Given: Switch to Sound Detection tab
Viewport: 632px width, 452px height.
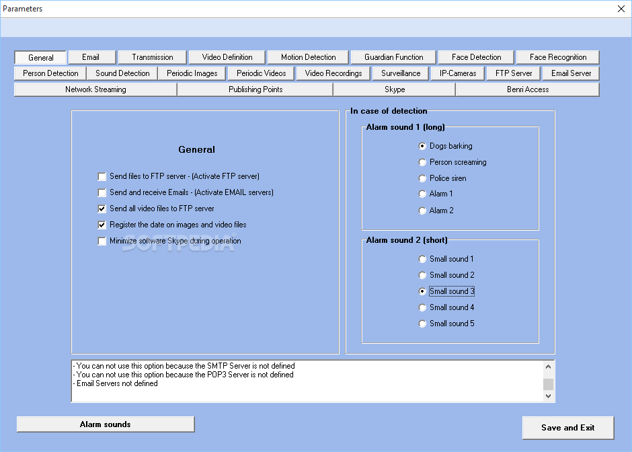Looking at the screenshot, I should 122,73.
